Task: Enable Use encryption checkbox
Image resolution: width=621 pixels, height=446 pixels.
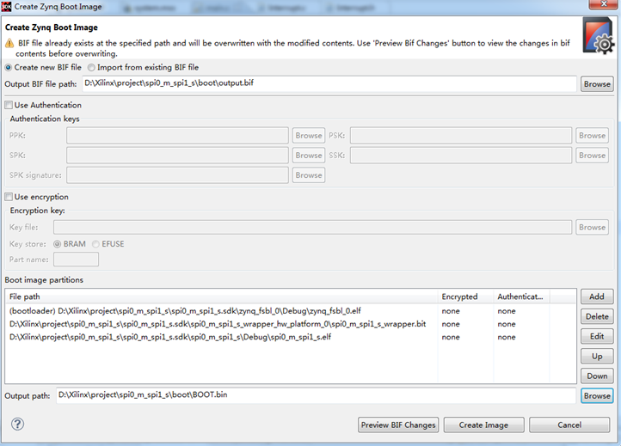Action: click(x=9, y=197)
